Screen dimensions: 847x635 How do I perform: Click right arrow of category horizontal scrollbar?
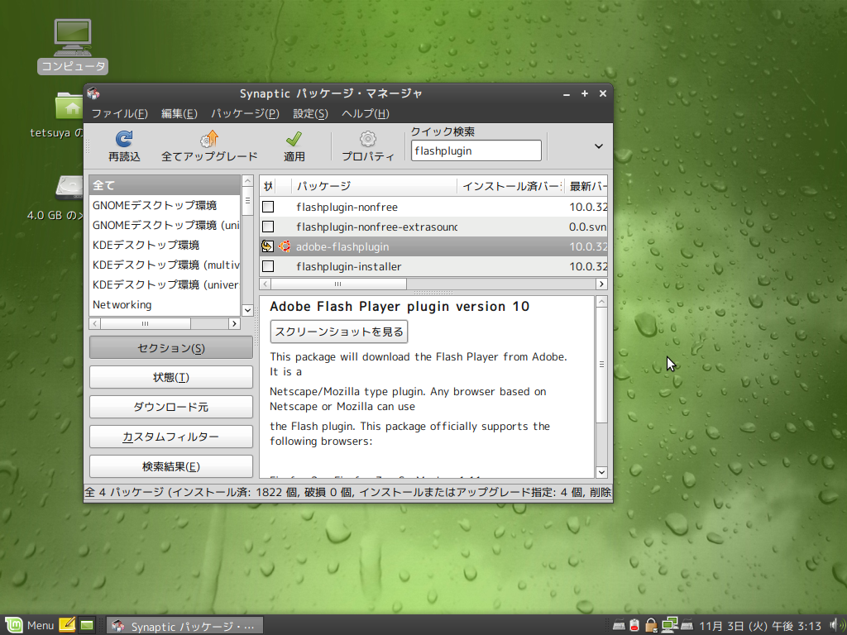point(234,323)
